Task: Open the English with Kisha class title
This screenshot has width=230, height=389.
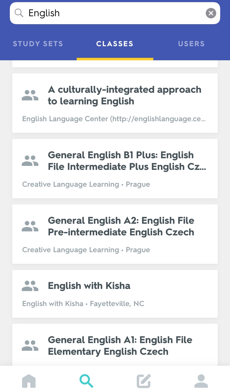Action: click(x=89, y=286)
